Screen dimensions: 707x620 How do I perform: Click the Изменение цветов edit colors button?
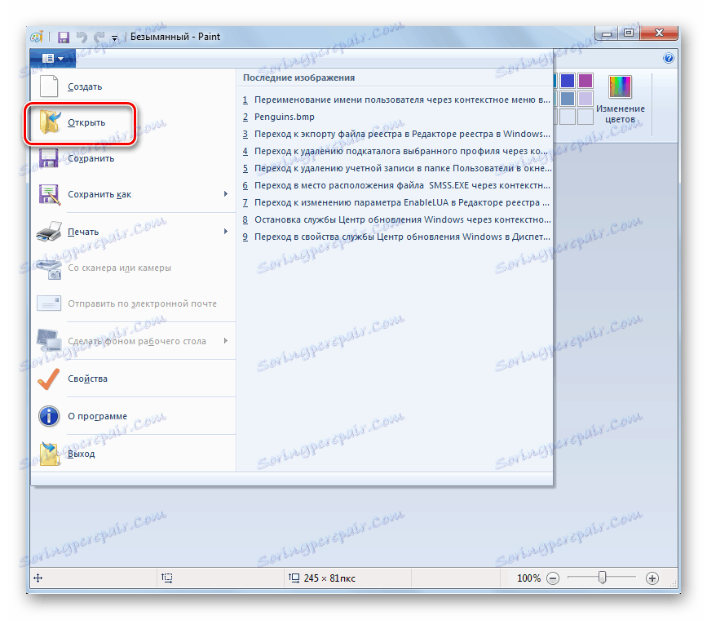[x=621, y=100]
